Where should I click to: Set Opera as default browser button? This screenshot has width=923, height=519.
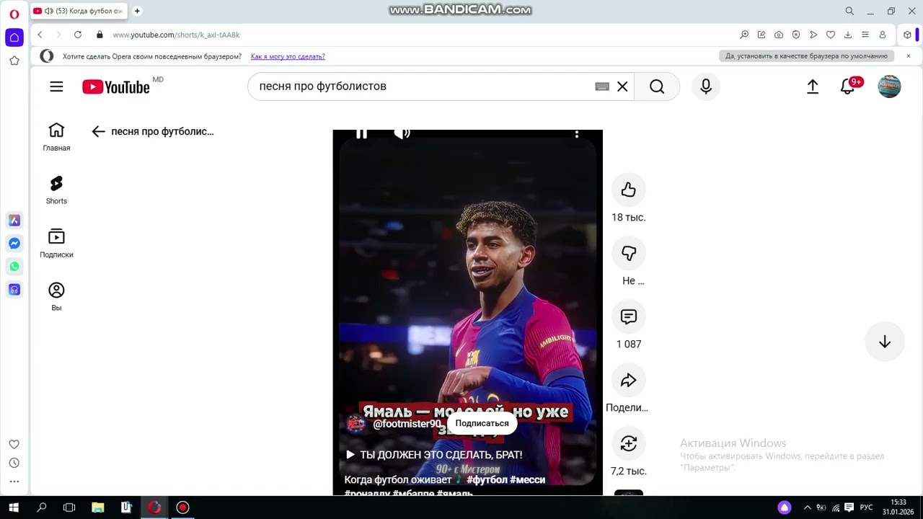(x=806, y=56)
